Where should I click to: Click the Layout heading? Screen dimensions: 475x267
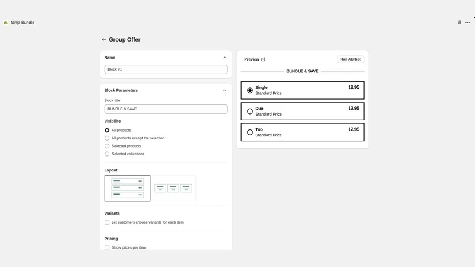(110, 170)
